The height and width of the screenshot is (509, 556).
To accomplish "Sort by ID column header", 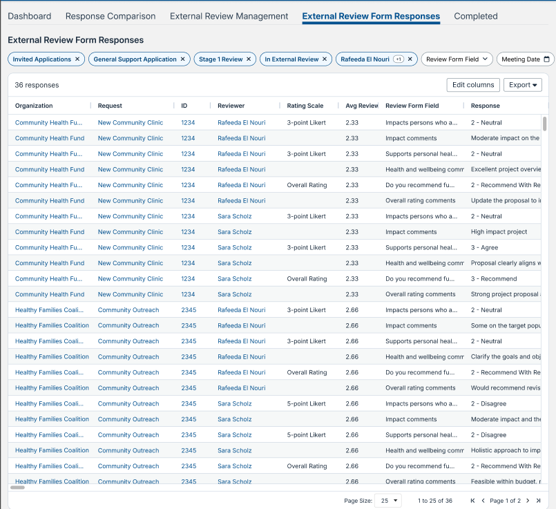I will [184, 106].
